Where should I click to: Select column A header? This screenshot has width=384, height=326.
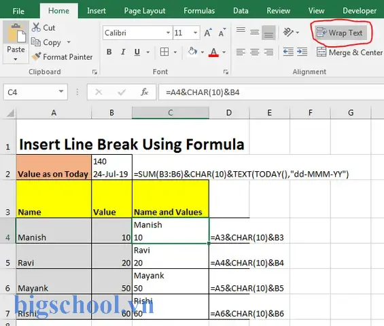click(x=54, y=113)
